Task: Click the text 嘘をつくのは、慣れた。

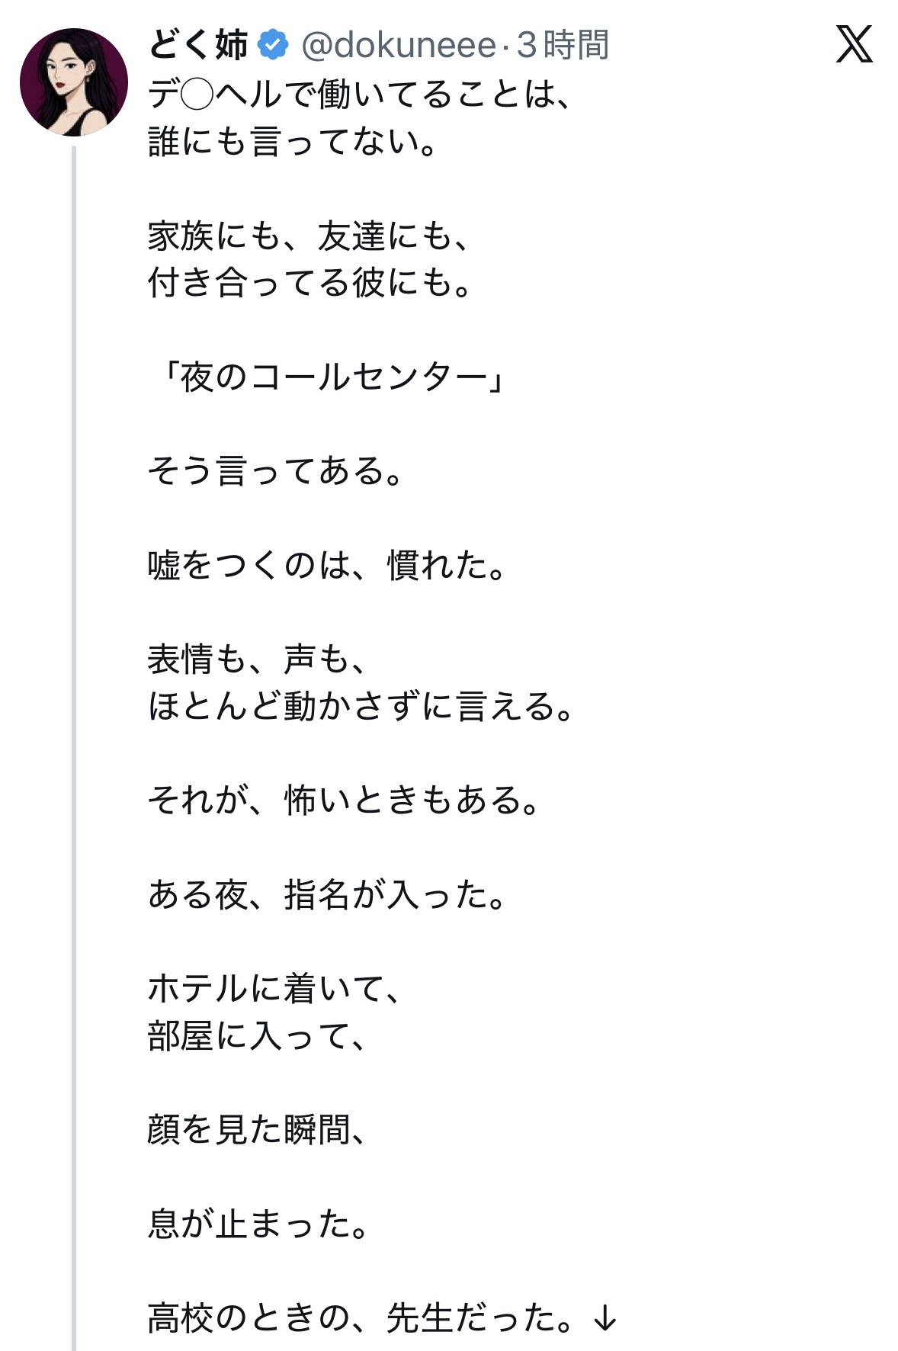Action: click(326, 565)
